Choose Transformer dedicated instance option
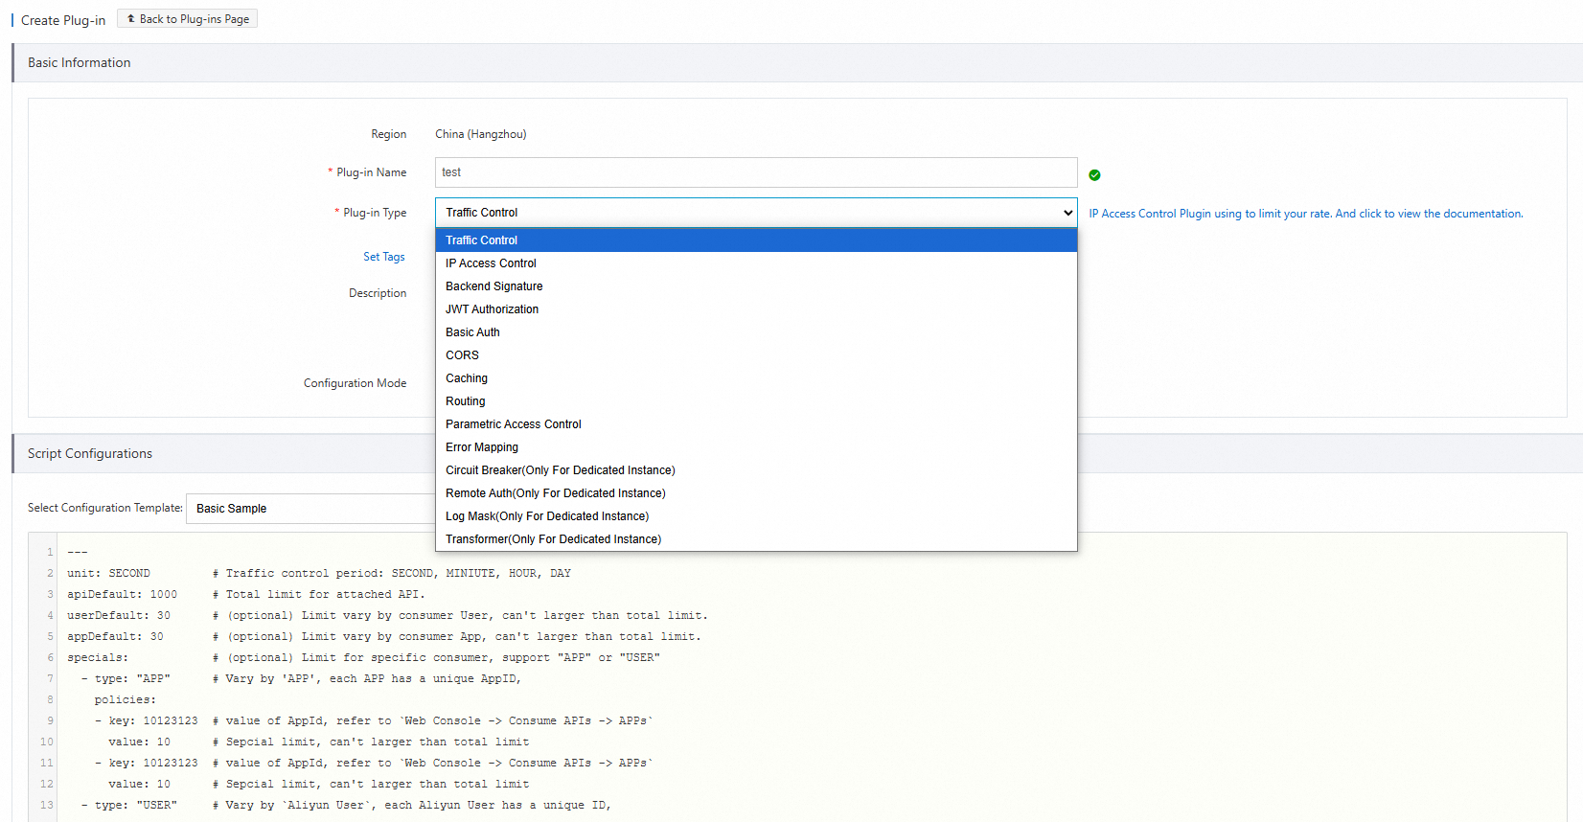The height and width of the screenshot is (822, 1583). click(553, 539)
